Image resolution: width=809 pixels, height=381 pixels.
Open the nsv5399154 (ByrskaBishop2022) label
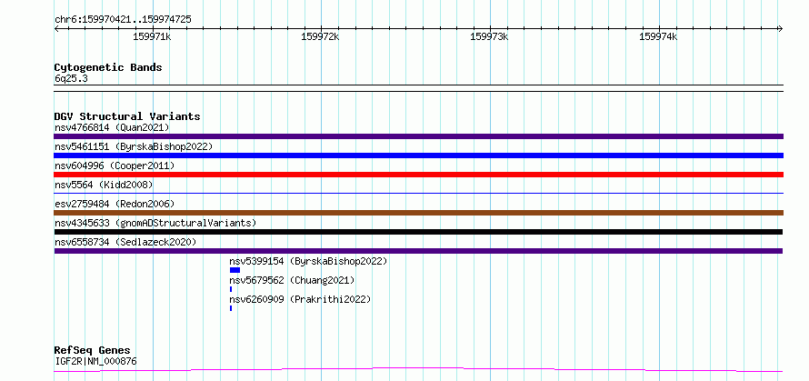308,261
